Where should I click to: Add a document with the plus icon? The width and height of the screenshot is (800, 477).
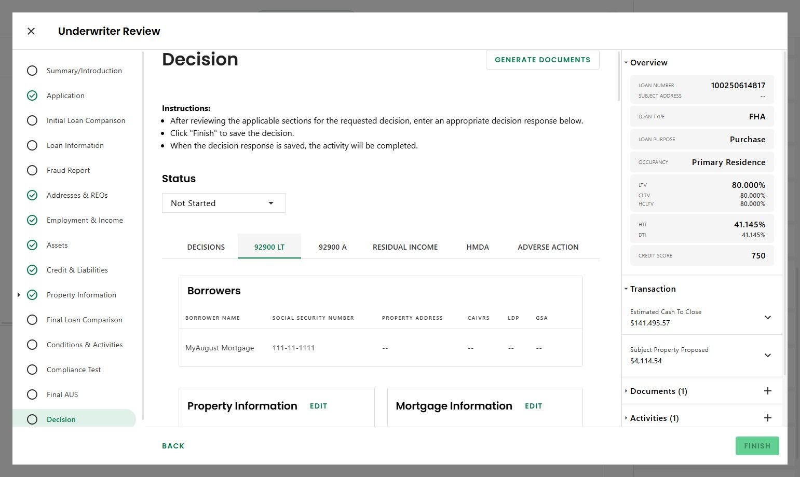pyautogui.click(x=768, y=391)
